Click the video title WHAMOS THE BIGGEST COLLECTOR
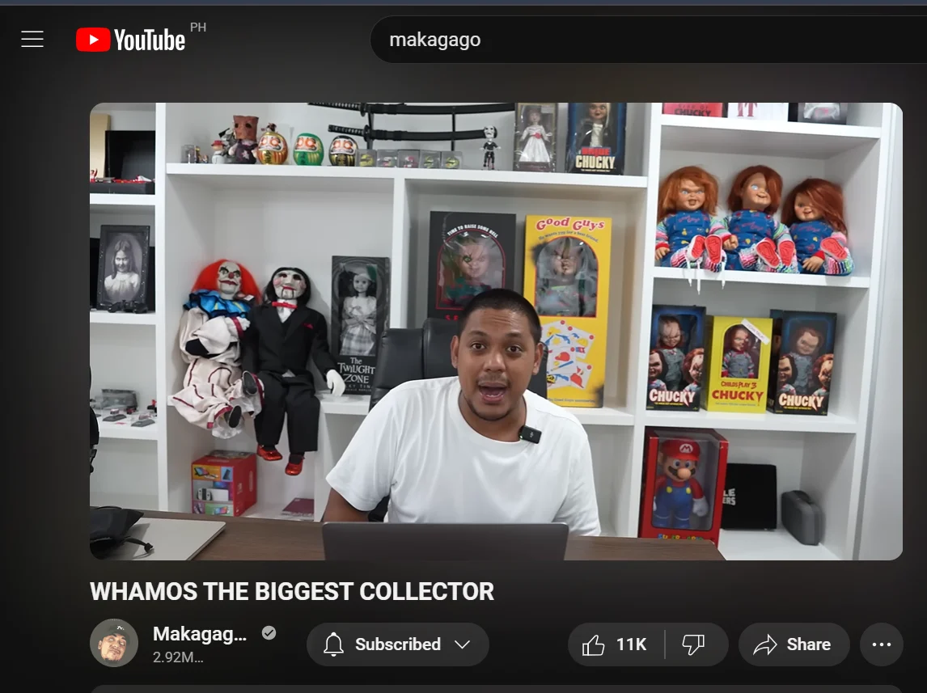This screenshot has height=693, width=927. coord(292,591)
